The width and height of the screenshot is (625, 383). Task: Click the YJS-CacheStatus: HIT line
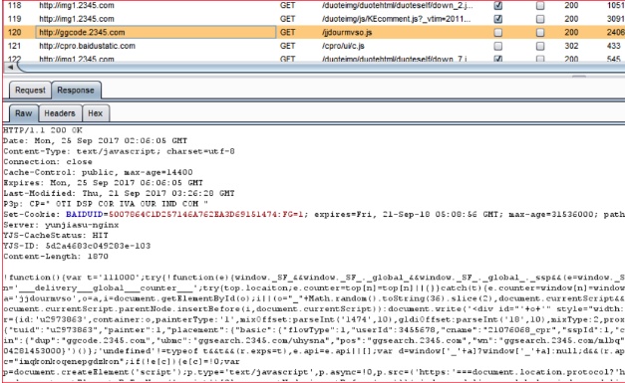point(56,236)
